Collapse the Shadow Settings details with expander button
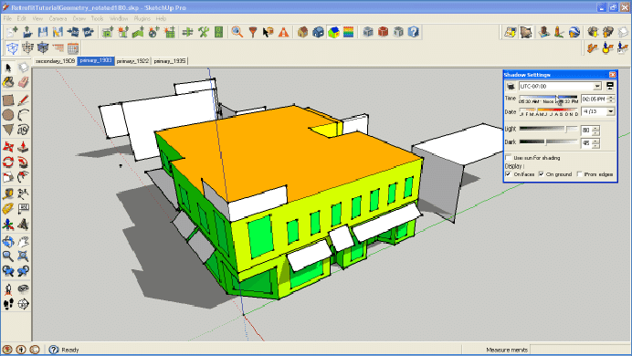The height and width of the screenshot is (356, 632). [610, 86]
